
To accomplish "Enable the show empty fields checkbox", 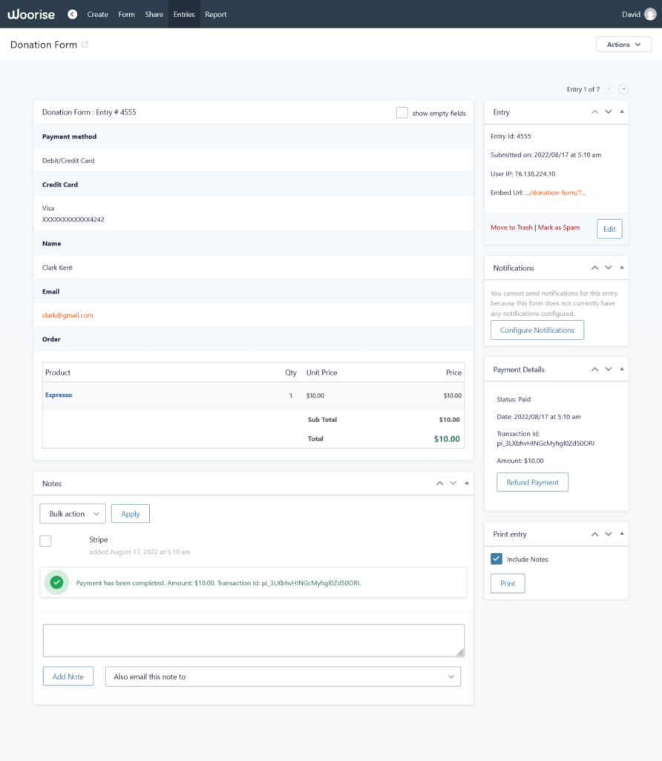I will point(402,112).
